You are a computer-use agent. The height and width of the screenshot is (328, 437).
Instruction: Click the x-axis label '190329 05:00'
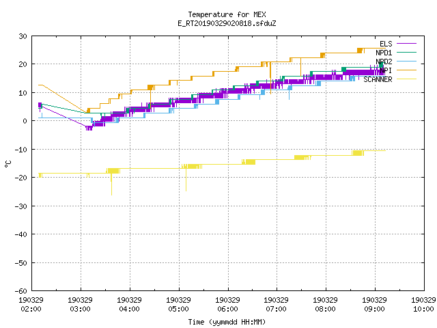coord(178,305)
